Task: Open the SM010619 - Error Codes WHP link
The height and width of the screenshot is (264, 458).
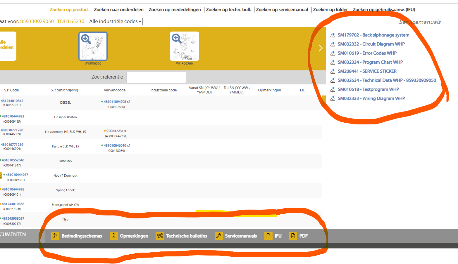Action: pyautogui.click(x=367, y=53)
